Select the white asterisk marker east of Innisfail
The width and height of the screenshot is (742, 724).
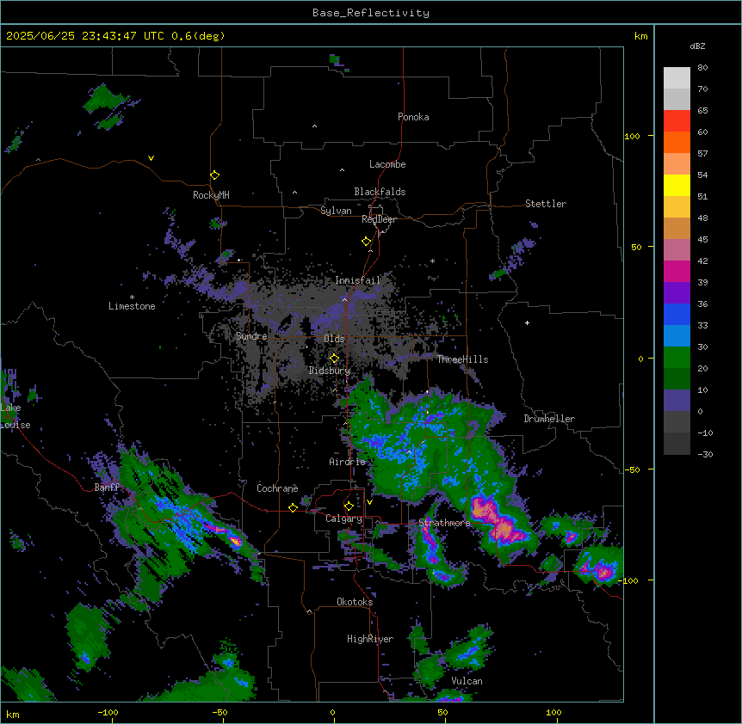pyautogui.click(x=432, y=261)
